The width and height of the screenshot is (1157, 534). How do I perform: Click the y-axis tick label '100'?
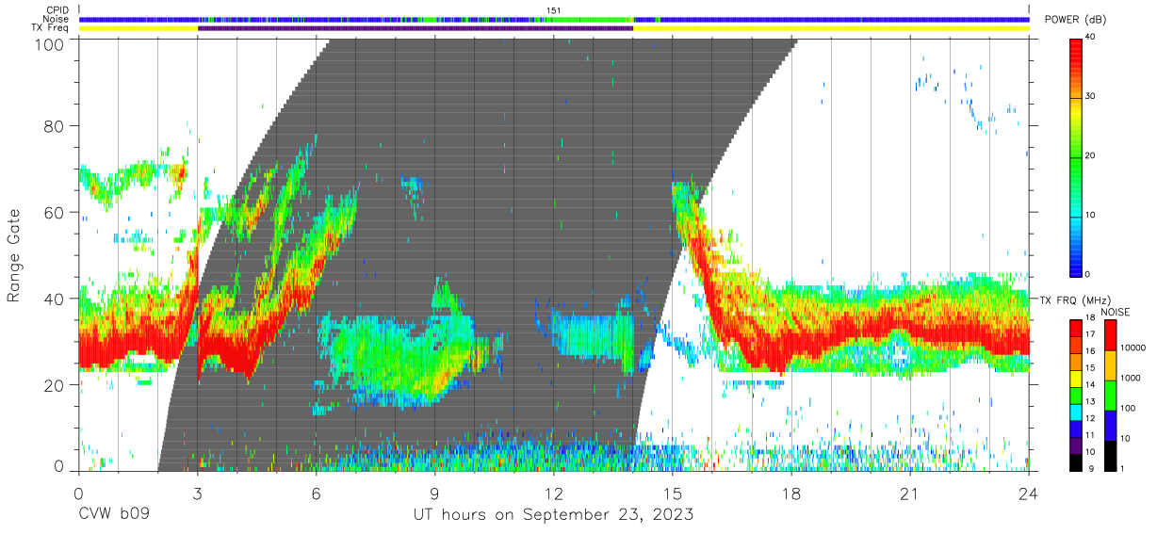tap(50, 44)
